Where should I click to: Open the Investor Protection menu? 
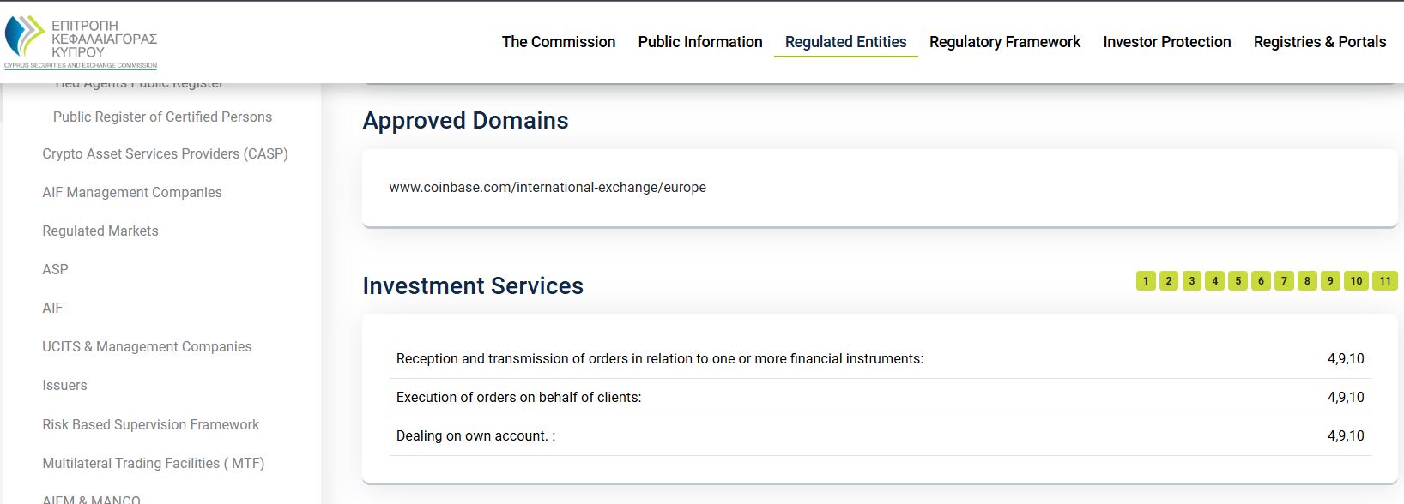coord(1166,41)
